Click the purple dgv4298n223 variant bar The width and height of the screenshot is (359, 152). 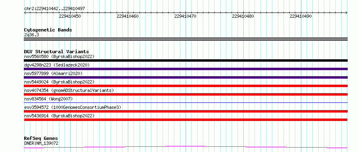186,69
